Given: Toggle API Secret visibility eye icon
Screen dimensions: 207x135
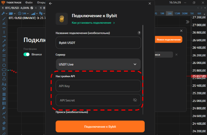Looking at the screenshot, I should [135, 100].
